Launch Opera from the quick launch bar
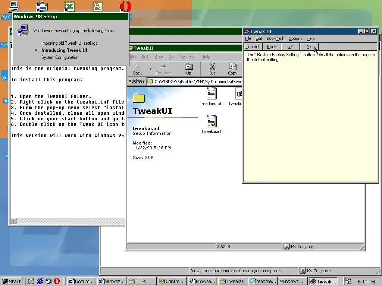The image size is (382, 286). pyautogui.click(x=57, y=281)
